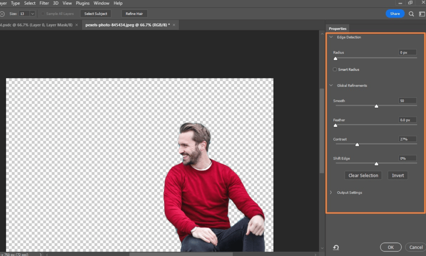Click the reset workspace icon beside OK
Image resolution: width=426 pixels, height=256 pixels.
pyautogui.click(x=336, y=247)
